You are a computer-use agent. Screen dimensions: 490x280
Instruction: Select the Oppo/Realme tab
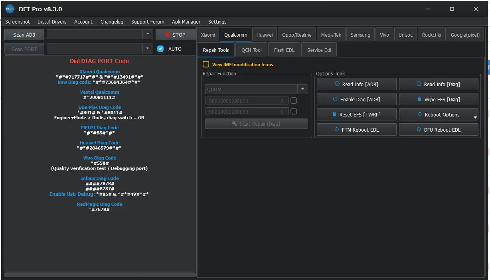point(297,35)
